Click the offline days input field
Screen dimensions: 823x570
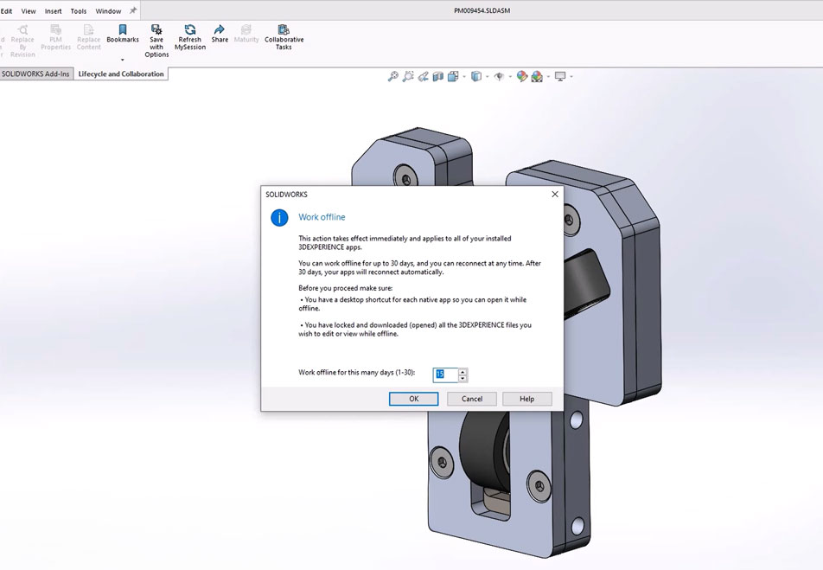tap(446, 375)
